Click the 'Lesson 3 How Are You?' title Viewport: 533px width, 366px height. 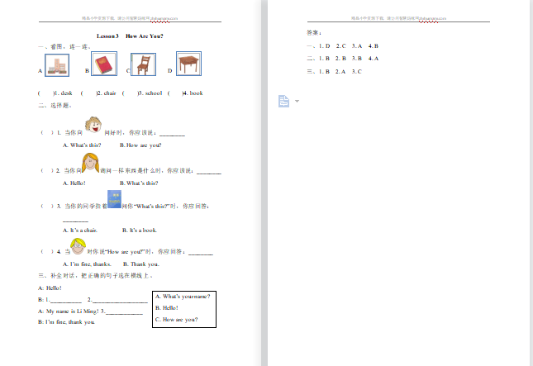click(x=130, y=36)
